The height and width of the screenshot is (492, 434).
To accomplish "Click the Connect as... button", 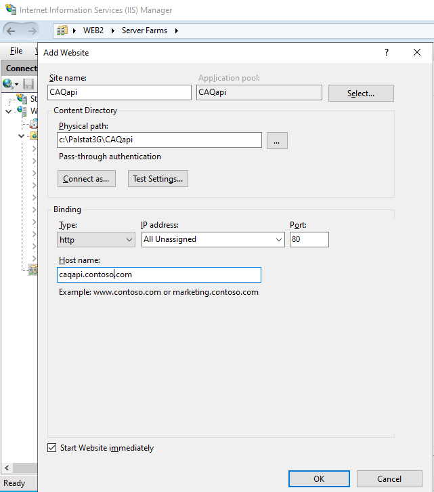I will (x=86, y=179).
